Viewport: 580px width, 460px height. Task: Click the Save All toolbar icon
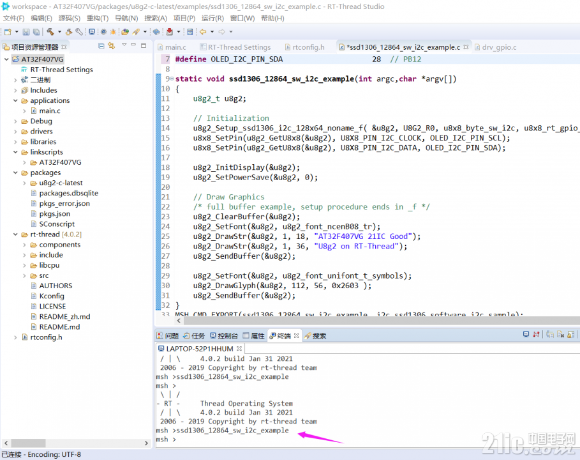pos(36,32)
